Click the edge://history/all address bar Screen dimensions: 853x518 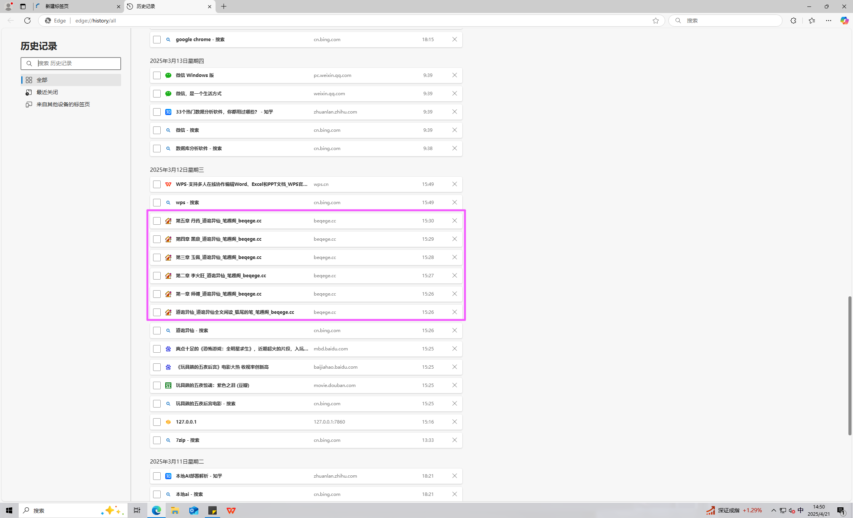tap(351, 21)
